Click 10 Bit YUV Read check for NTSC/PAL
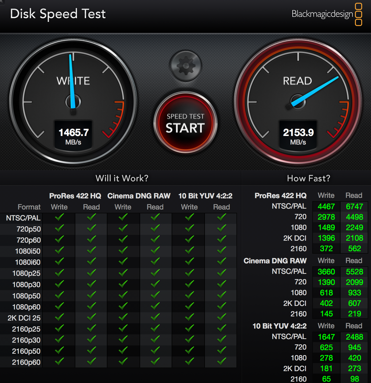 coord(221,217)
